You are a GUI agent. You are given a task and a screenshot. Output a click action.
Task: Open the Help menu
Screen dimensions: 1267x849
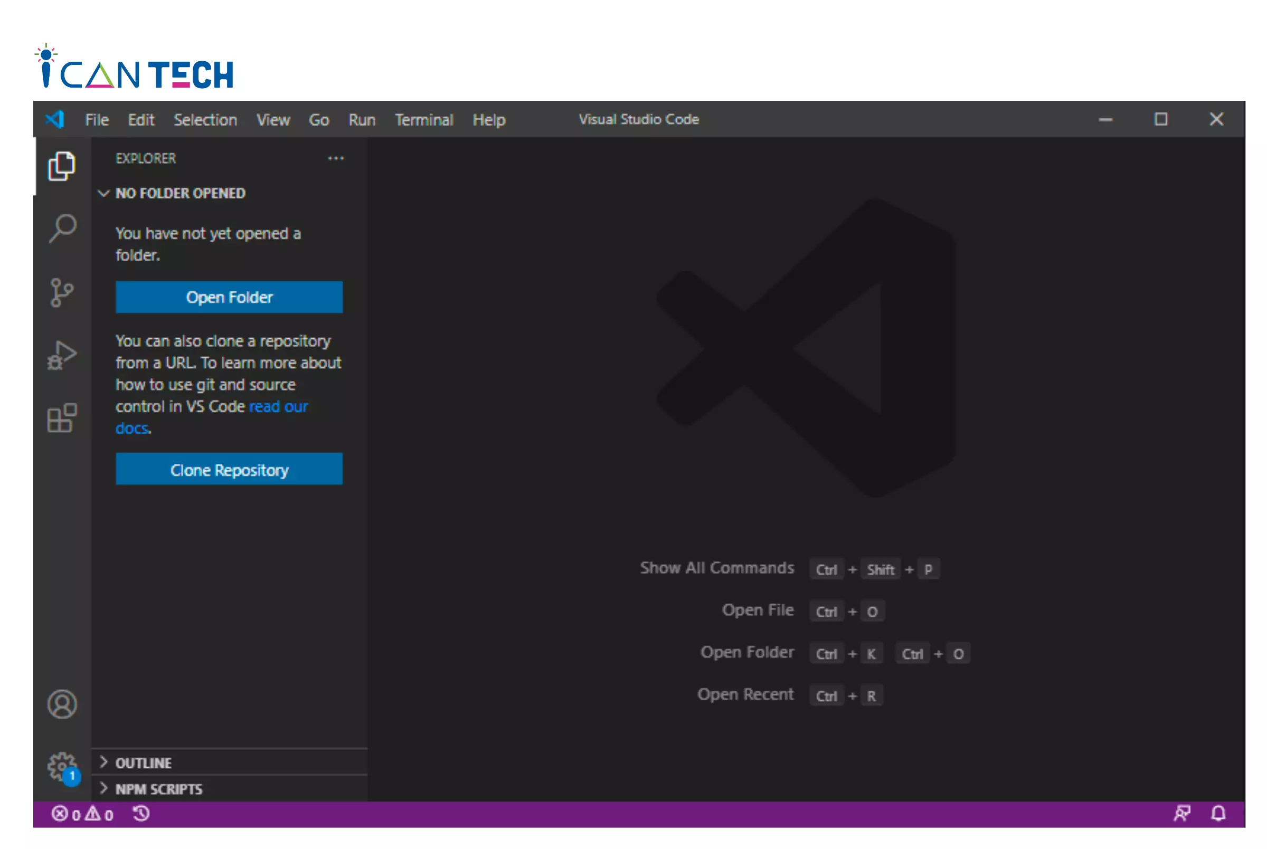coord(489,120)
